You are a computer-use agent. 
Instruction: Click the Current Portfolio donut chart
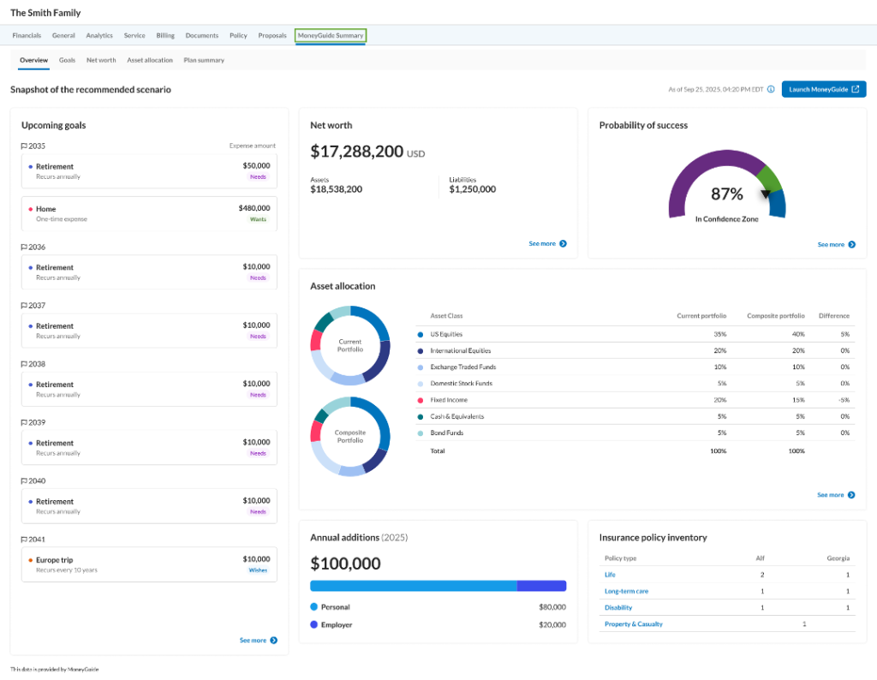(350, 346)
